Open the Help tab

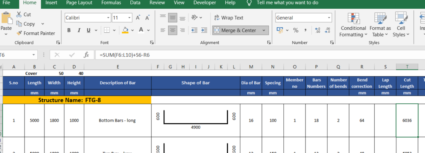click(x=230, y=3)
